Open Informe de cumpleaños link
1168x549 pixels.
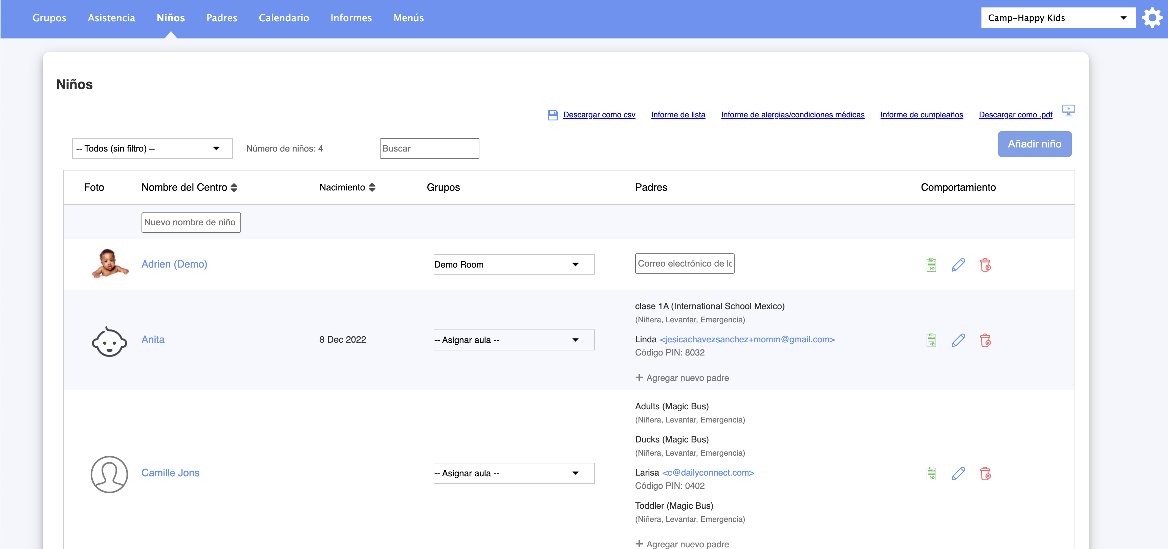coord(921,115)
